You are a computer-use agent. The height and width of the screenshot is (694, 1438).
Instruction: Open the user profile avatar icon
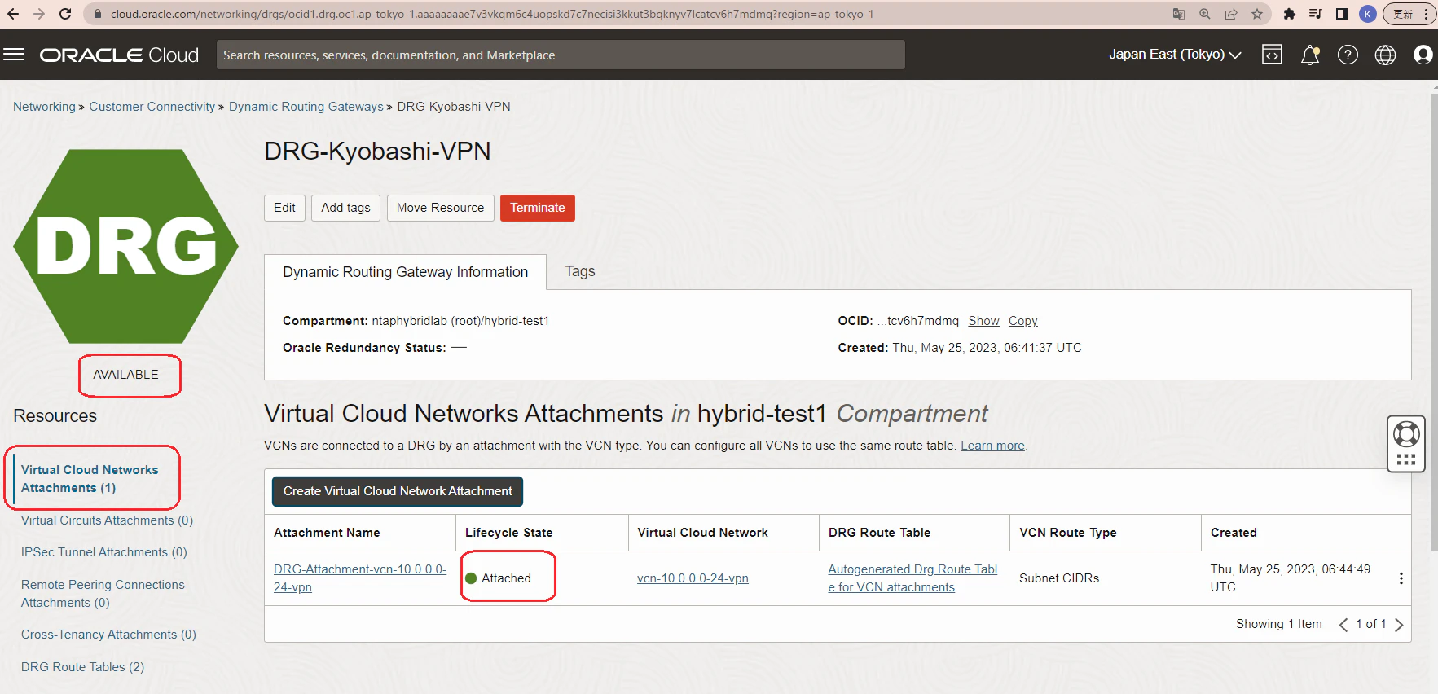[x=1423, y=55]
